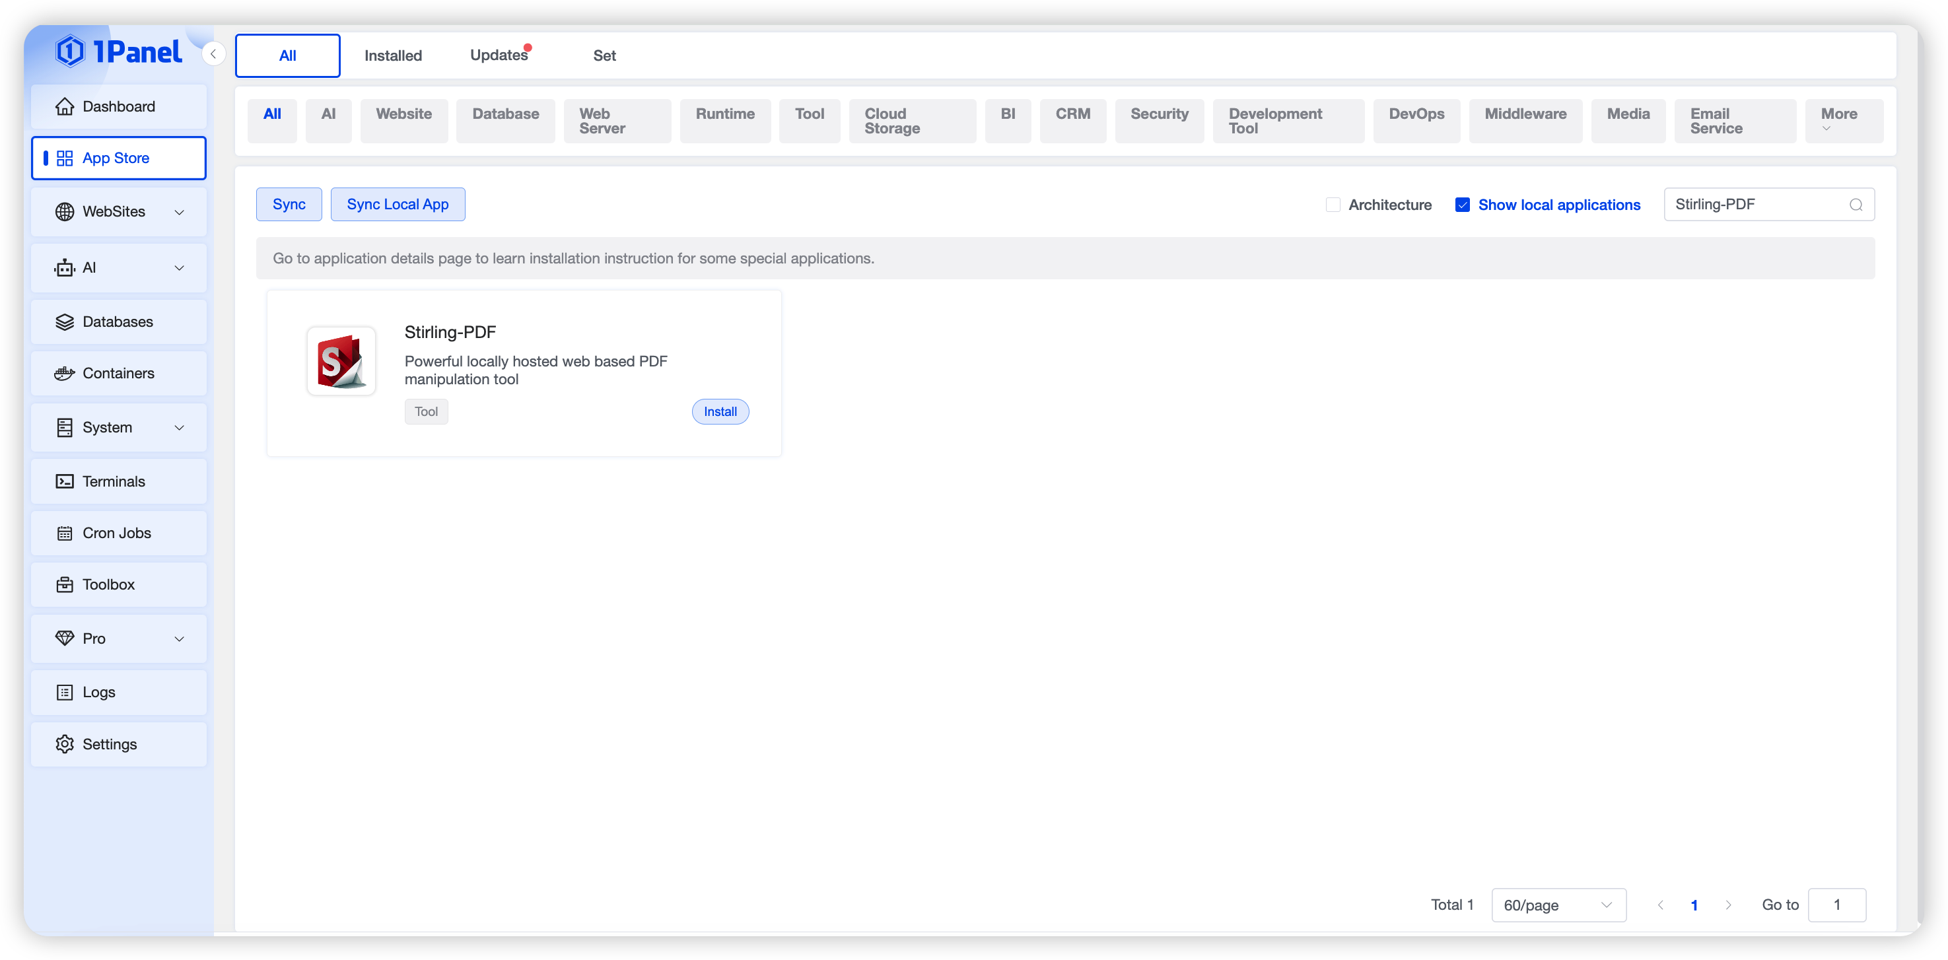Expand the WebSites sidebar menu
Image resolution: width=1948 pixels, height=960 pixels.
click(x=179, y=213)
